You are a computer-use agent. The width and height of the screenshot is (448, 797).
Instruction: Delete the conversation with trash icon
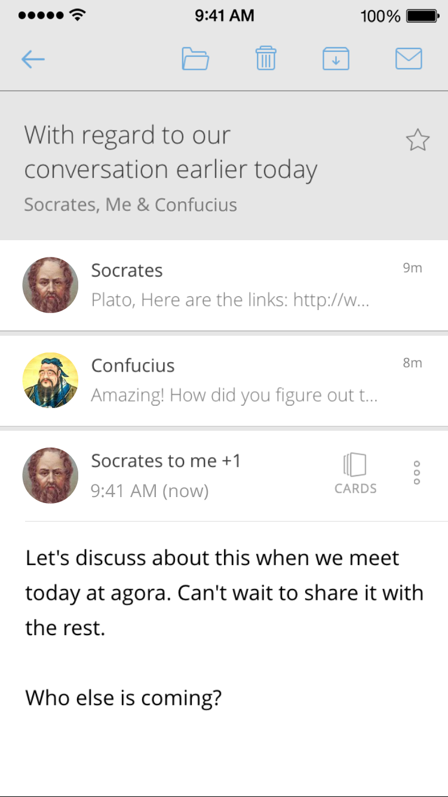coord(266,59)
